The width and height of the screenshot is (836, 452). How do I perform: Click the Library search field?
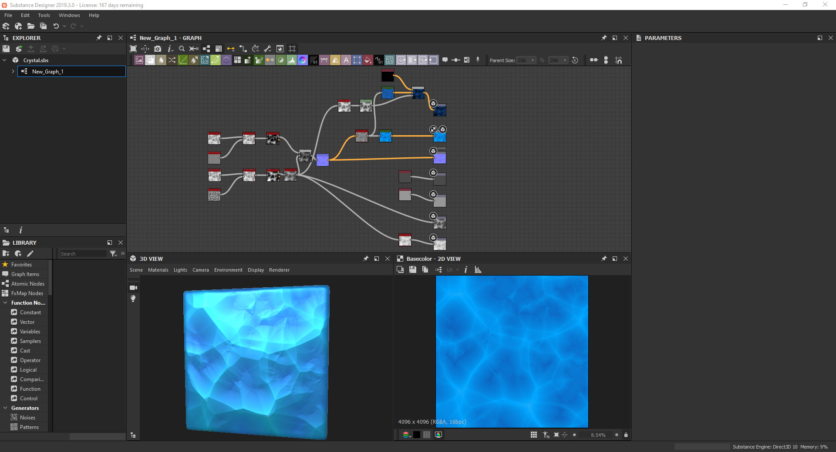coord(83,254)
